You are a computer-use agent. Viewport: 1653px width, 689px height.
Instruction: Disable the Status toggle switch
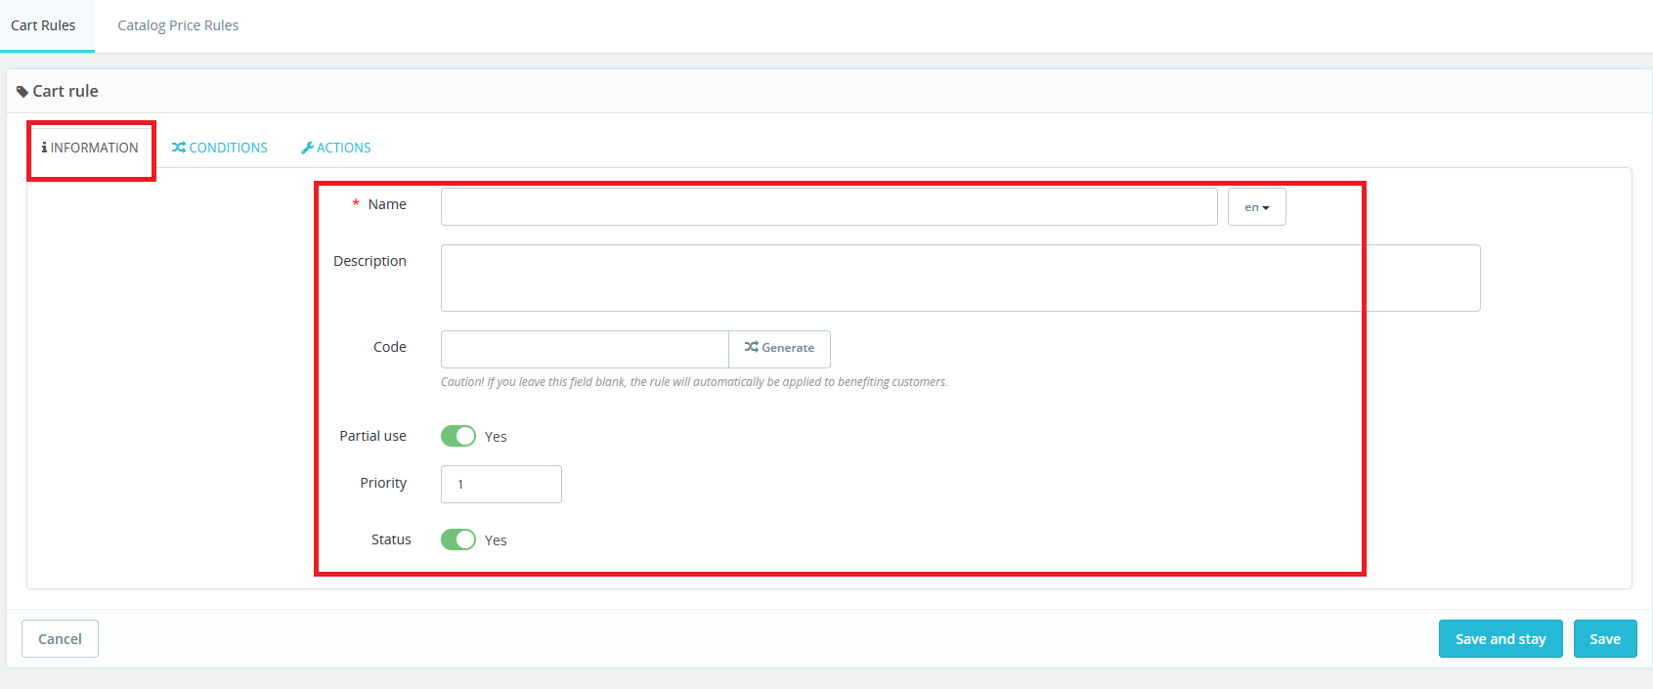457,539
